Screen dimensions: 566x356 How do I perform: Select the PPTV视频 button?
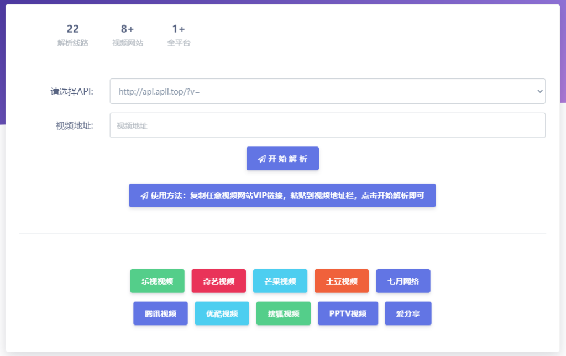348,313
